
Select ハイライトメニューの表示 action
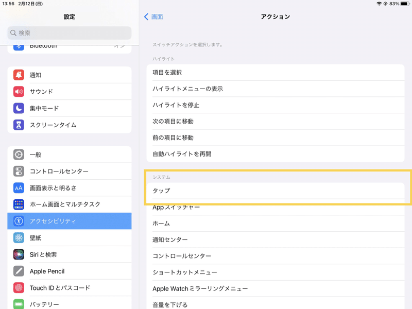coord(275,89)
